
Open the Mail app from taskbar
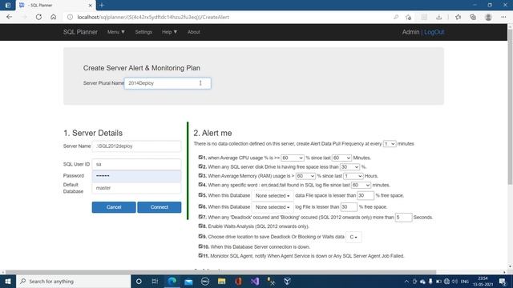tap(188, 281)
